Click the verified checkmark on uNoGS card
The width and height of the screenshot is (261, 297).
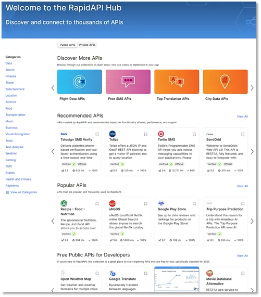122,234
